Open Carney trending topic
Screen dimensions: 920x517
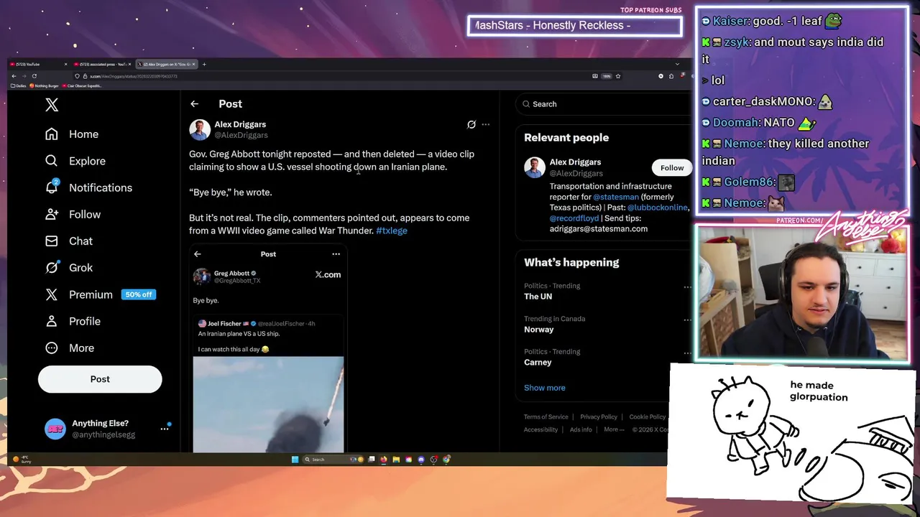tap(538, 363)
